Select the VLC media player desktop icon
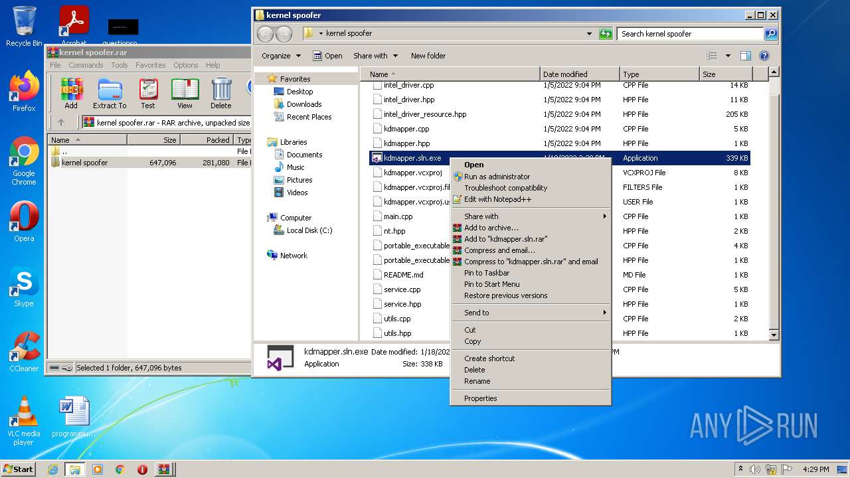This screenshot has height=478, width=850. [24, 421]
